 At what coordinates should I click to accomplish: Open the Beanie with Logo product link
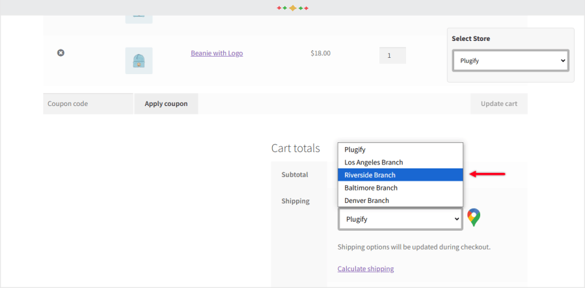217,53
